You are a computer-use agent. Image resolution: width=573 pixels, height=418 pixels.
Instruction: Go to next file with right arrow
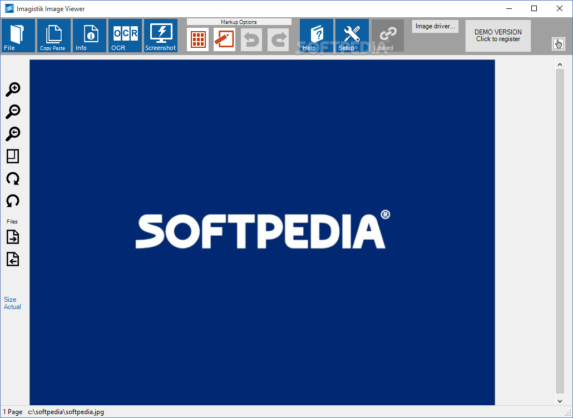(x=13, y=237)
